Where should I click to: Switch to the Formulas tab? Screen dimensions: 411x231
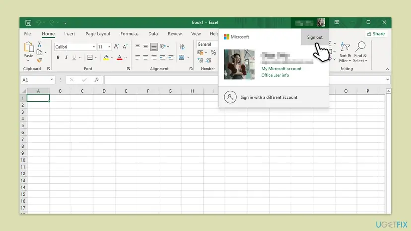pos(130,34)
